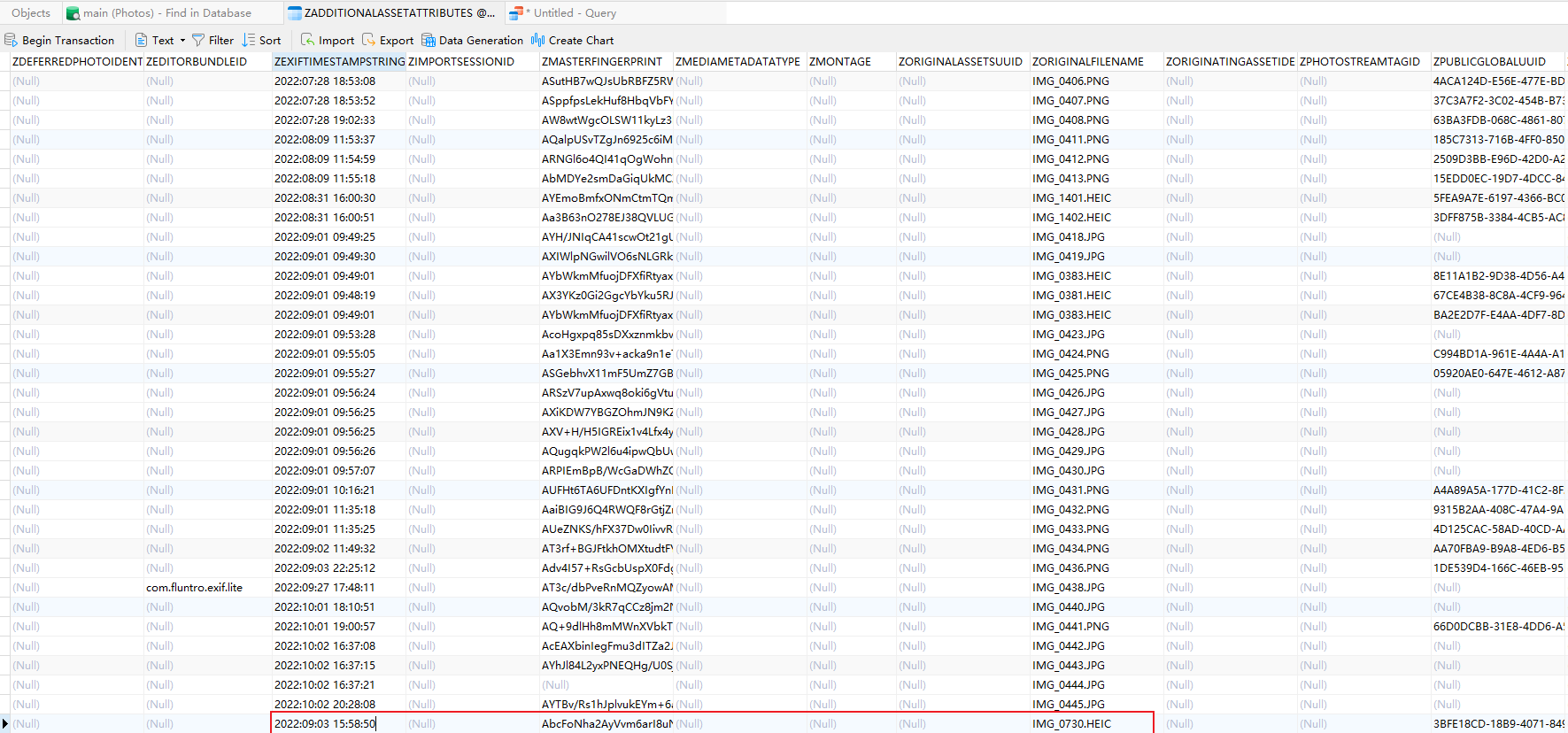Open the Data Generation tool

click(473, 40)
